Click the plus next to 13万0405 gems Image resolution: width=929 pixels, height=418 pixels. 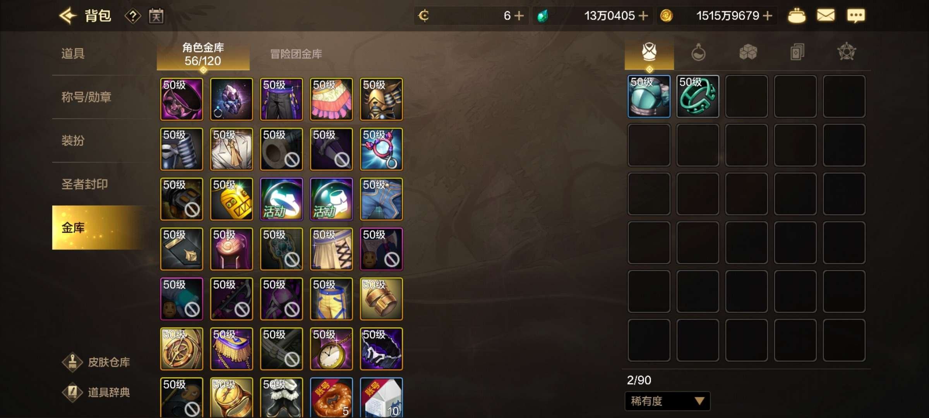[x=643, y=16]
